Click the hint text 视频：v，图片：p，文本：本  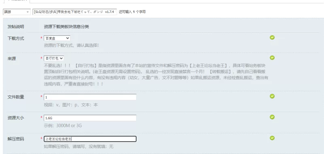pyautogui.click(x=70, y=105)
